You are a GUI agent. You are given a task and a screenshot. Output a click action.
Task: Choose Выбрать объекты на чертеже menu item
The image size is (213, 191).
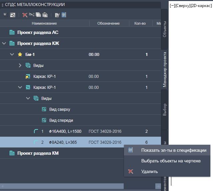(171, 161)
